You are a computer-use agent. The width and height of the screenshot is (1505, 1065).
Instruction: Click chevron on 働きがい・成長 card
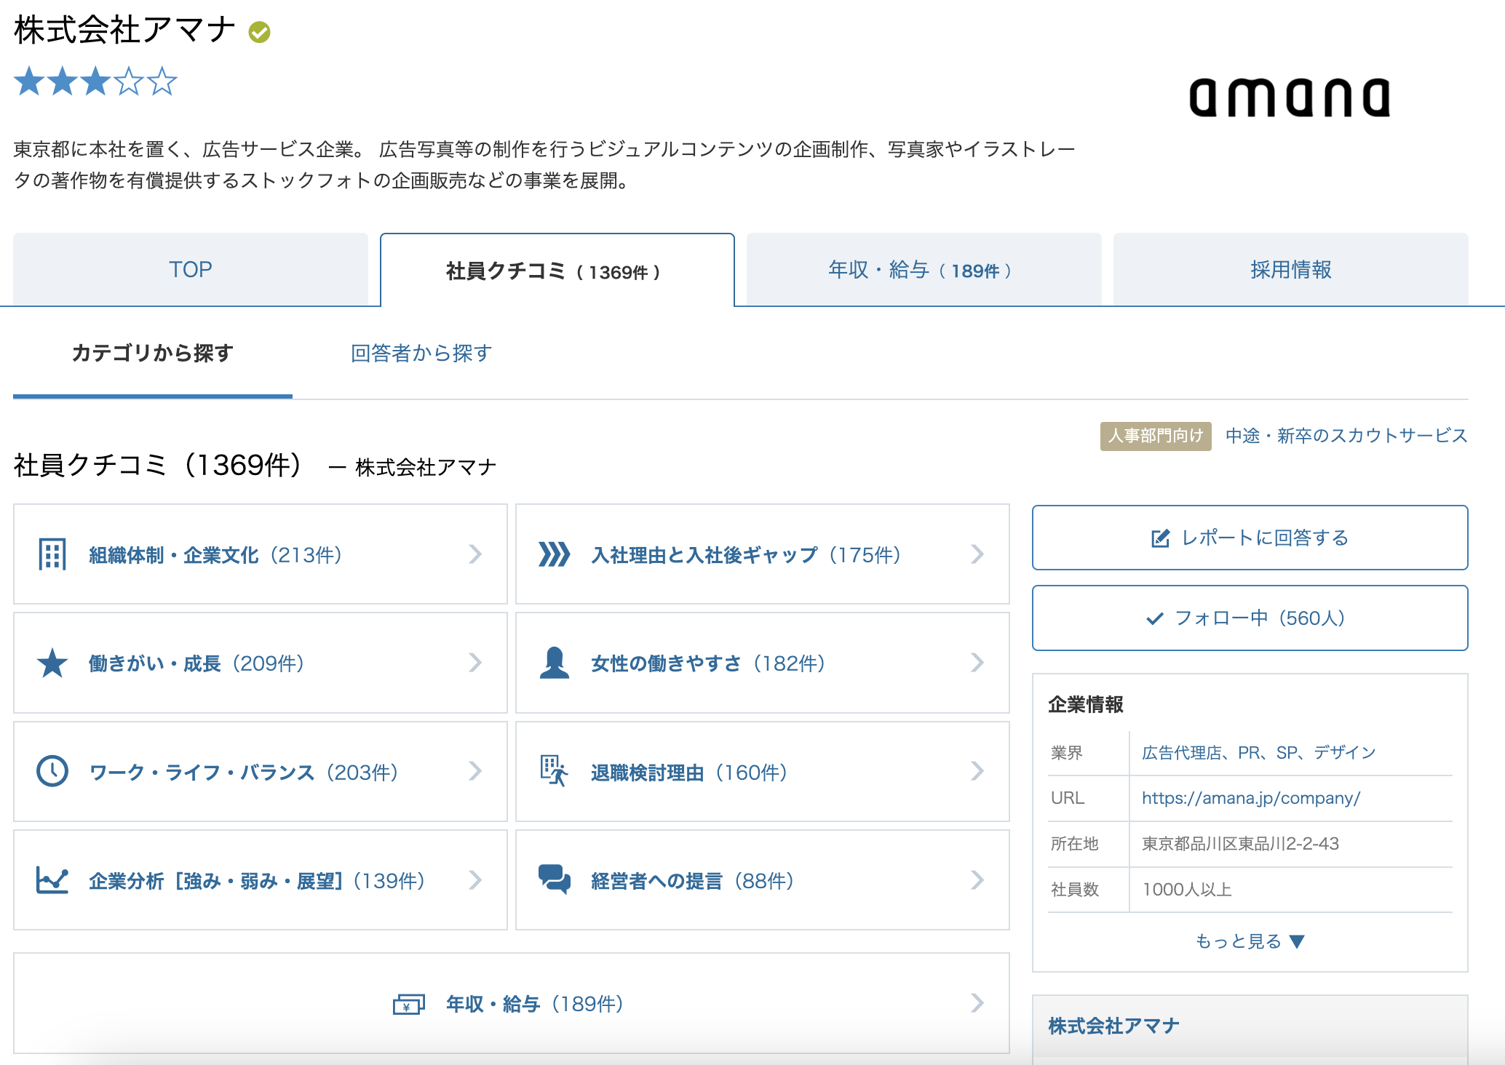(475, 663)
